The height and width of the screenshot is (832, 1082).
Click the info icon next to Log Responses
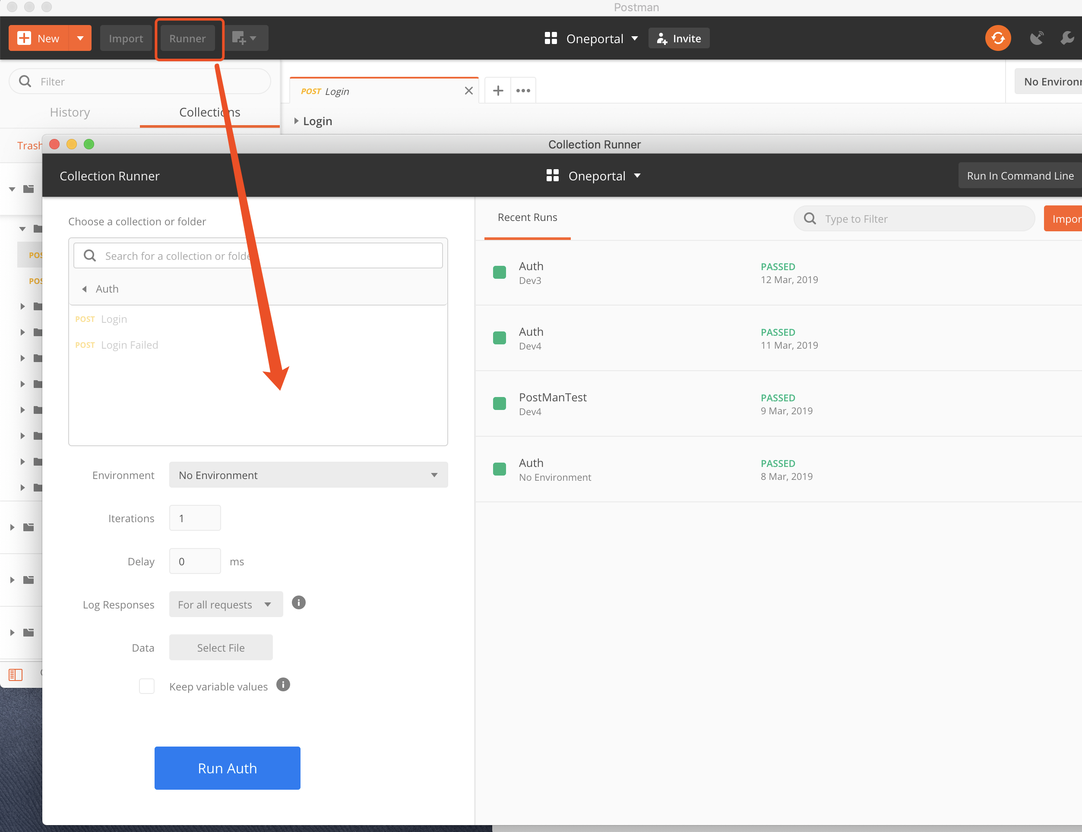[299, 603]
